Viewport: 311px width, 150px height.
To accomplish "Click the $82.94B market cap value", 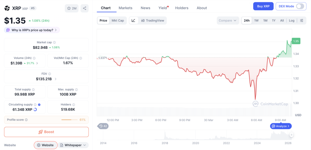I will [x=40, y=47].
